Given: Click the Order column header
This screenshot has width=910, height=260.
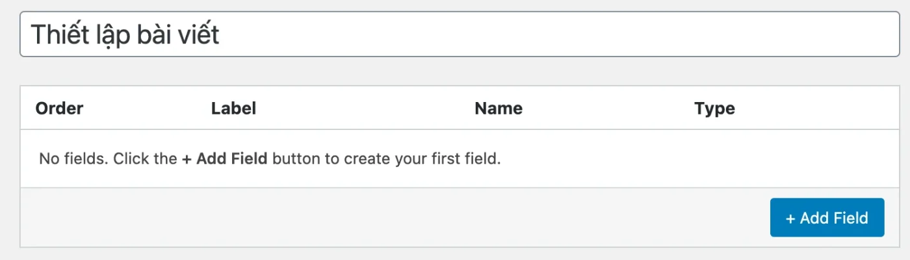Looking at the screenshot, I should point(59,108).
